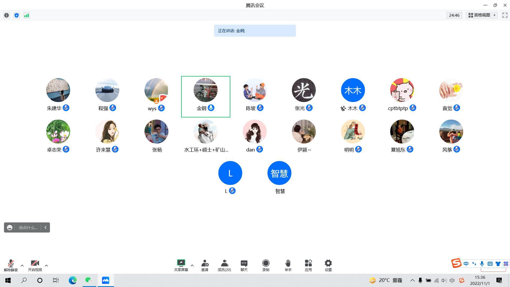Click cptbtptp's muted microphone icon

tap(413, 108)
